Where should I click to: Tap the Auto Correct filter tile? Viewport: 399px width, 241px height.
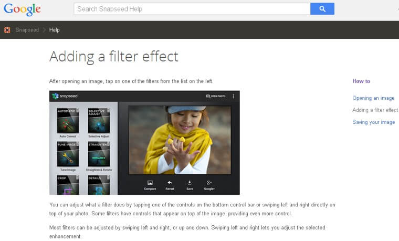click(68, 121)
